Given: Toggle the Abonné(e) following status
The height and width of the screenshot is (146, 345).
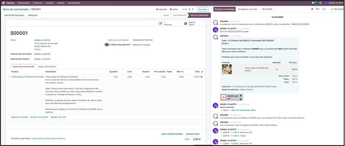Looking at the screenshot, I should 337,9.
